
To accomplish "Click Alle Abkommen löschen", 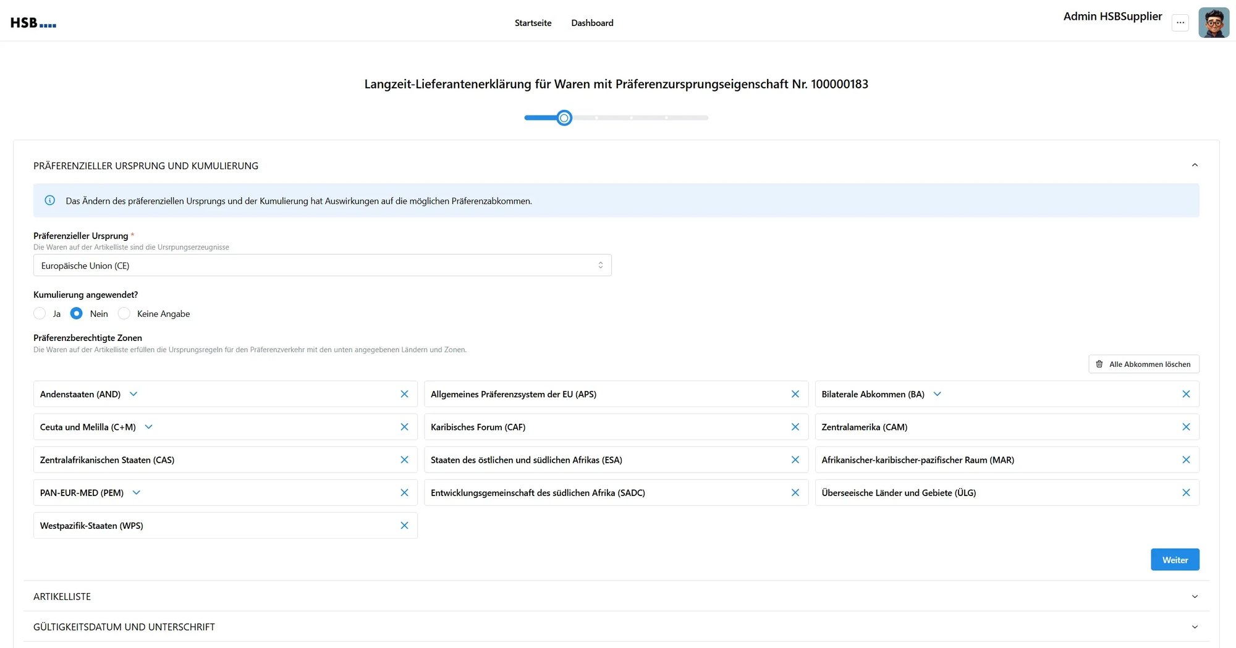I will click(1149, 364).
